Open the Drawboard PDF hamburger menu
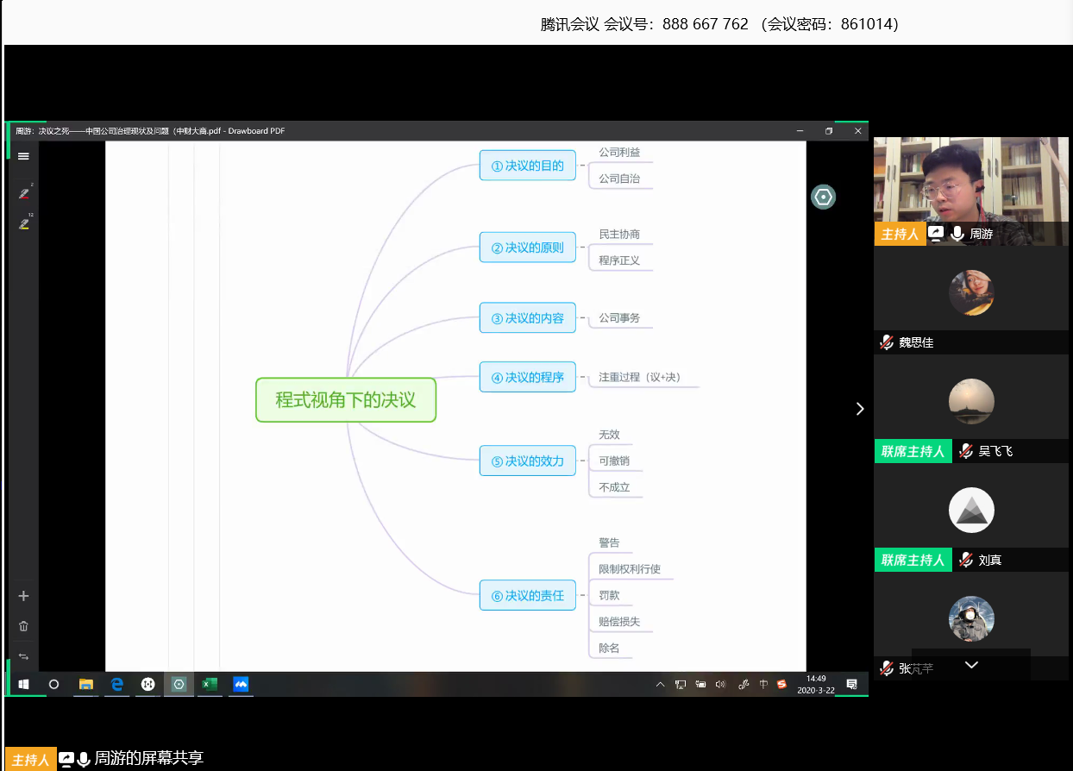 click(23, 156)
